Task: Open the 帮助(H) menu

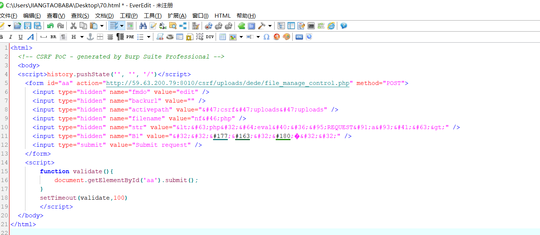Action: (246, 15)
